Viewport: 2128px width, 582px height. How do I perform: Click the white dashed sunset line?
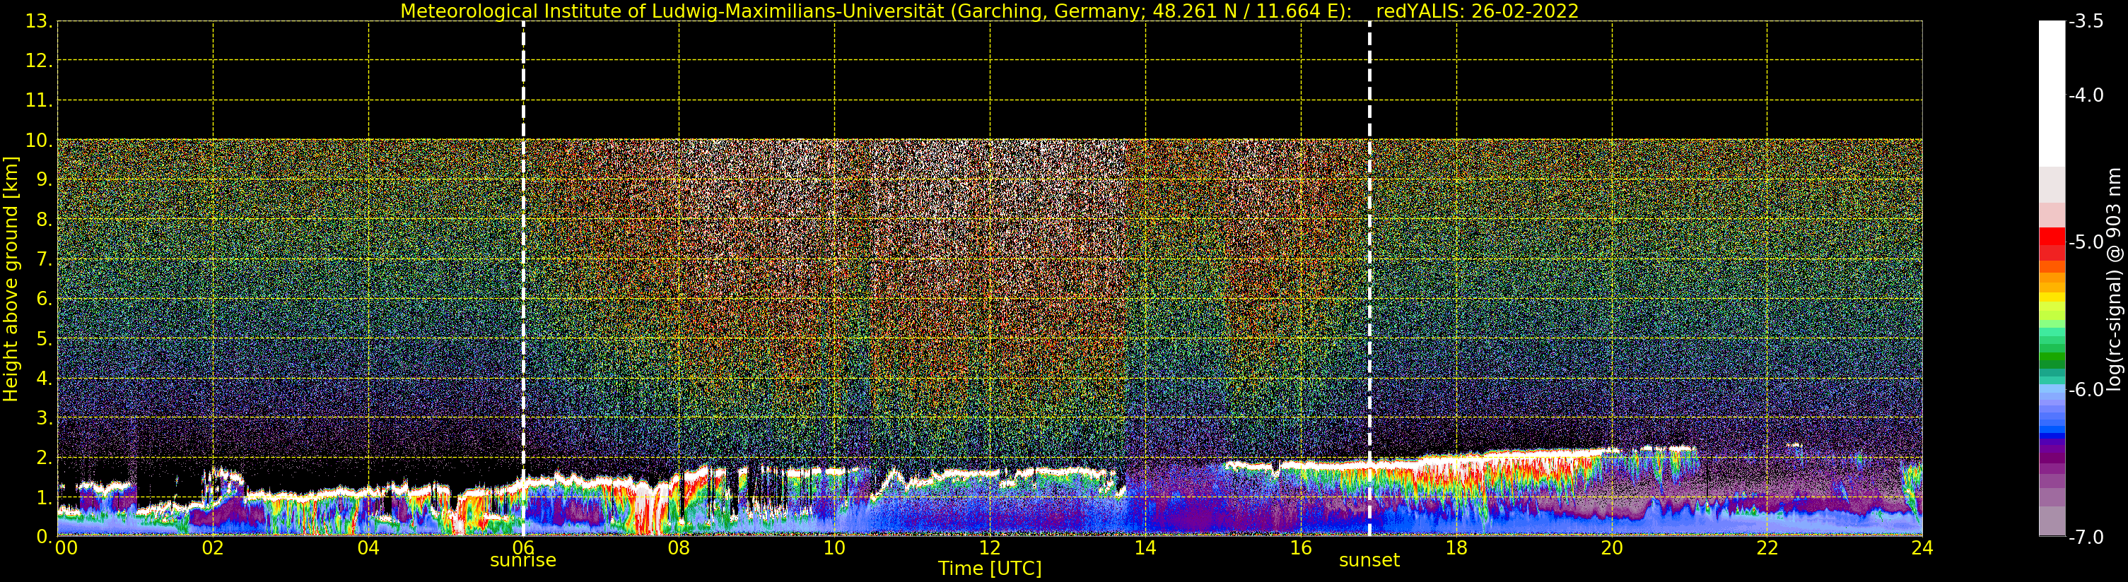point(1369,279)
